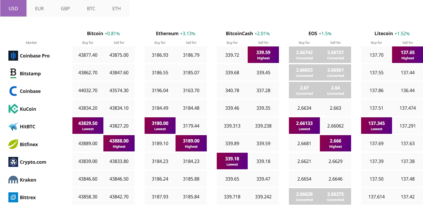Click Litecoin lowest price 137.345

377,126
